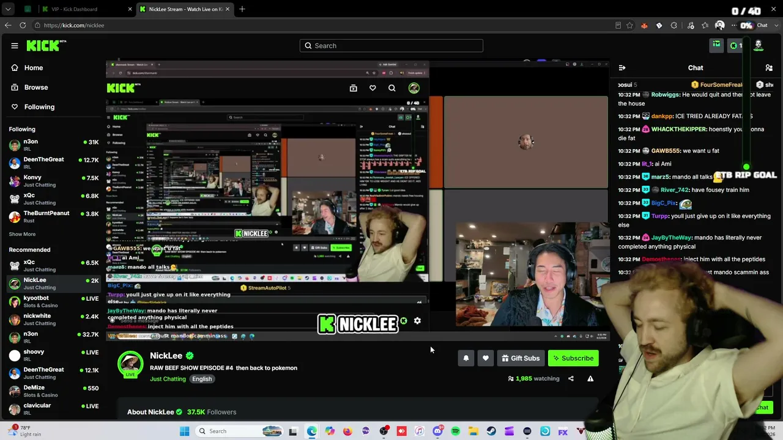Open the Kick points counter
This screenshot has height=440, width=783.
737,45
